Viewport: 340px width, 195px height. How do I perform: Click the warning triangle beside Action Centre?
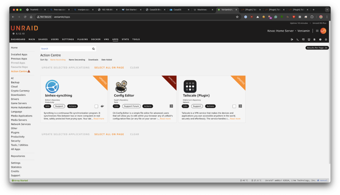29,71
